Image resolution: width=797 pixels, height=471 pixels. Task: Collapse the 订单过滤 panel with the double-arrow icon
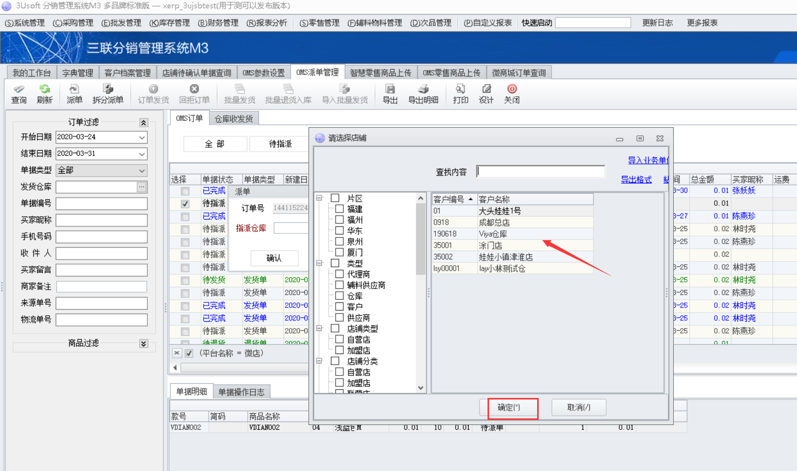(144, 123)
